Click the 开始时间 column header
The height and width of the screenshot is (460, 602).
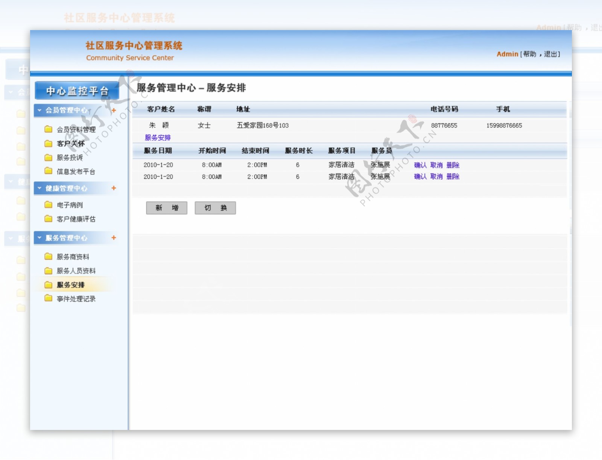point(212,150)
